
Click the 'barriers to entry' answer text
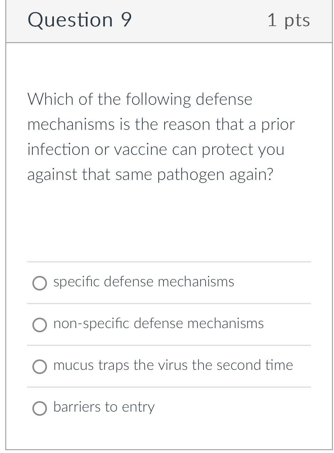(104, 407)
